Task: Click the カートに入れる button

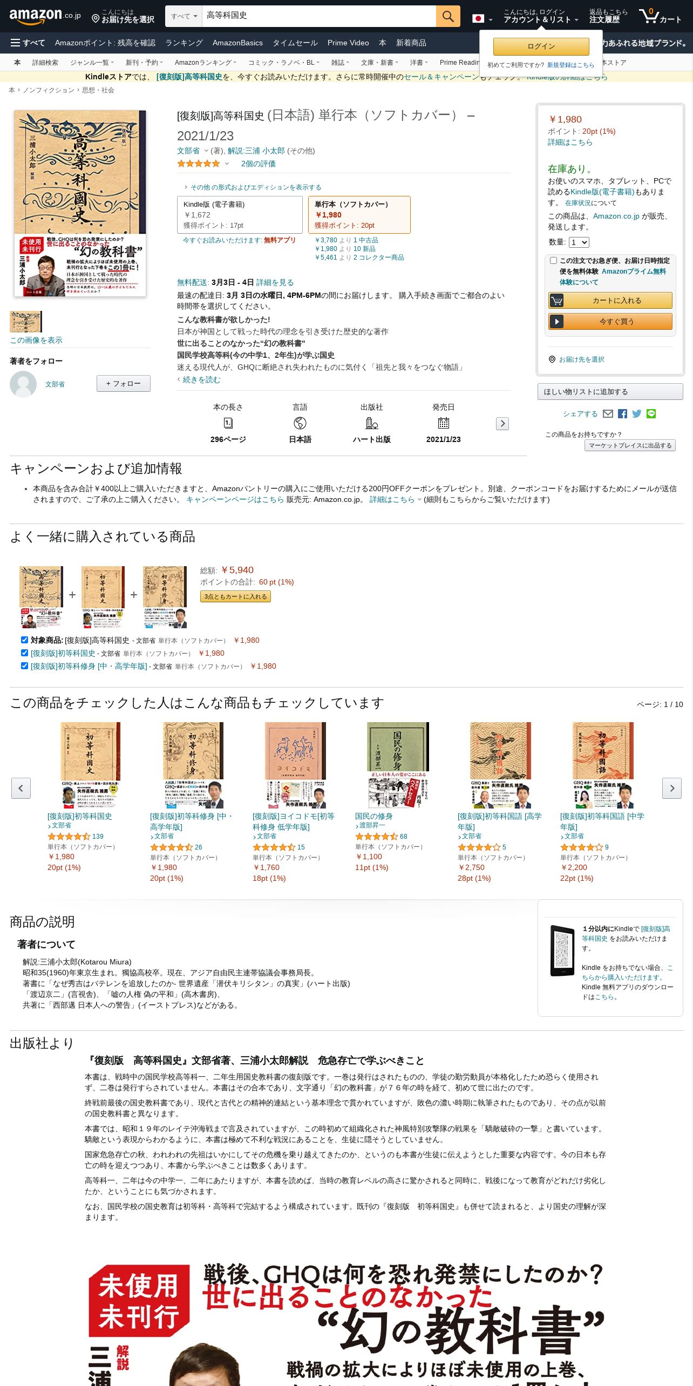Action: pos(610,301)
